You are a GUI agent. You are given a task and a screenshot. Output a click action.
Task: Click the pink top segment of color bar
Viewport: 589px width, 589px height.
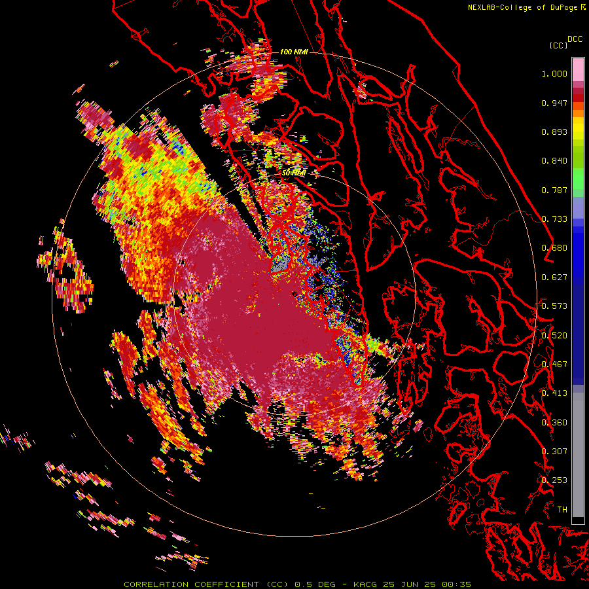578,69
